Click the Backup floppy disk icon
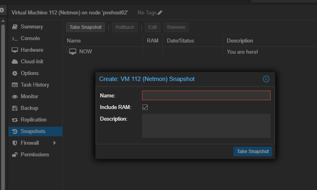This screenshot has height=190, width=317. tap(15, 108)
